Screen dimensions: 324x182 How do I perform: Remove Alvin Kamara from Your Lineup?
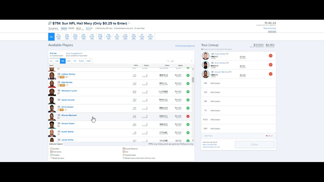(271, 65)
